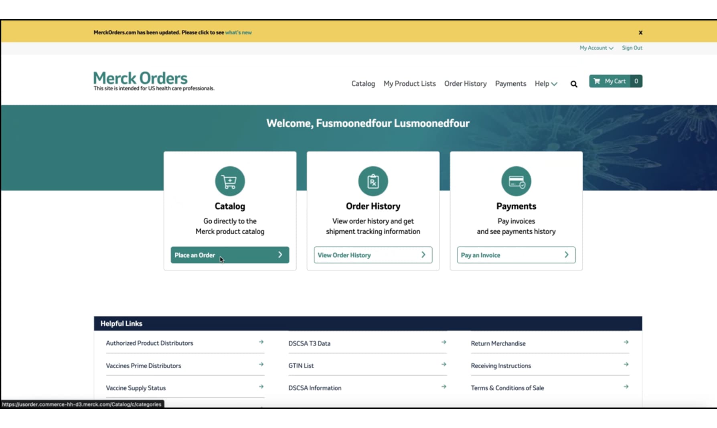Click the Sign Out link
Viewport: 717px width, 428px height.
point(632,48)
